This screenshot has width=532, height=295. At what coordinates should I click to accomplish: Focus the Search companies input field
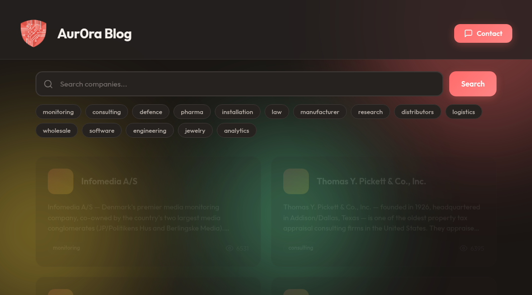239,84
